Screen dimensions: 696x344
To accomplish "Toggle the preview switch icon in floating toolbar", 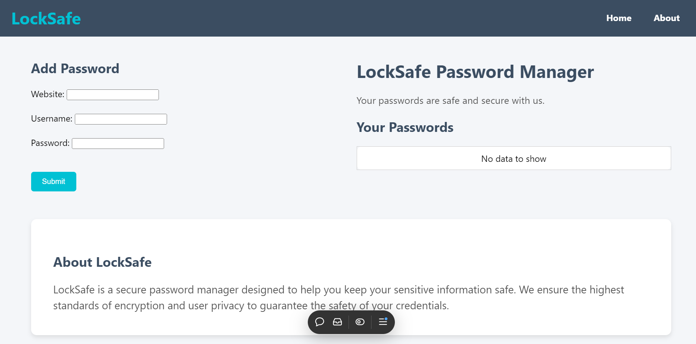I will pyautogui.click(x=360, y=322).
